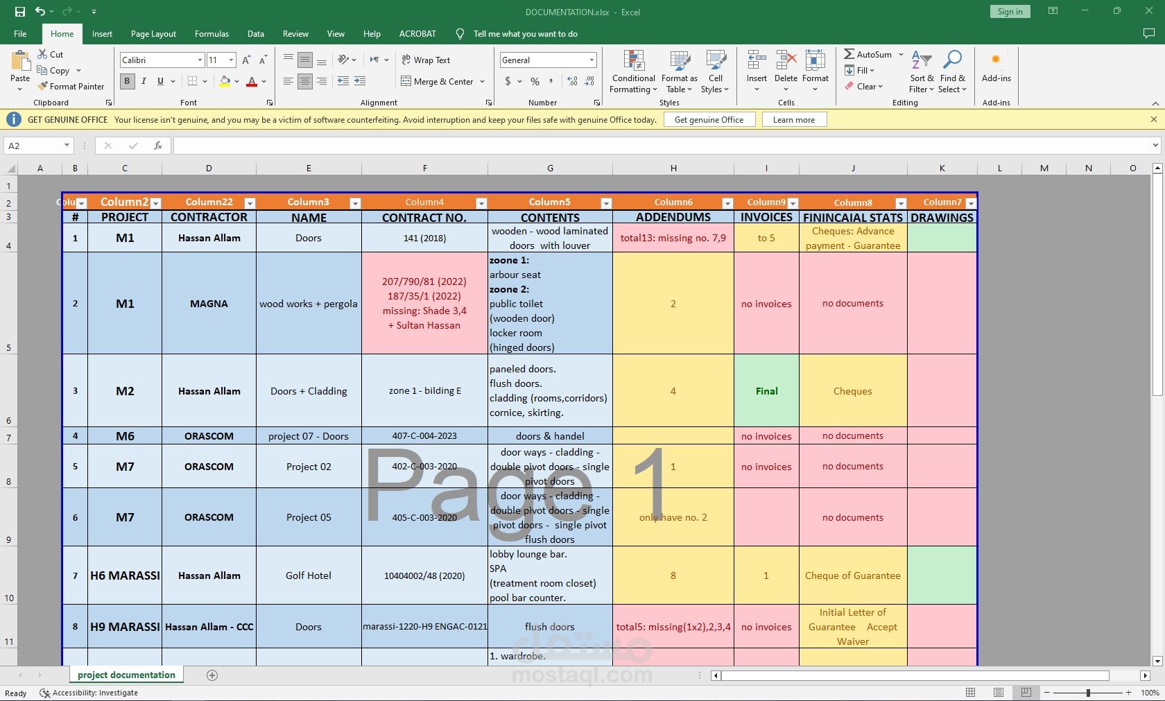
Task: Open the font size dropdown
Action: [231, 60]
